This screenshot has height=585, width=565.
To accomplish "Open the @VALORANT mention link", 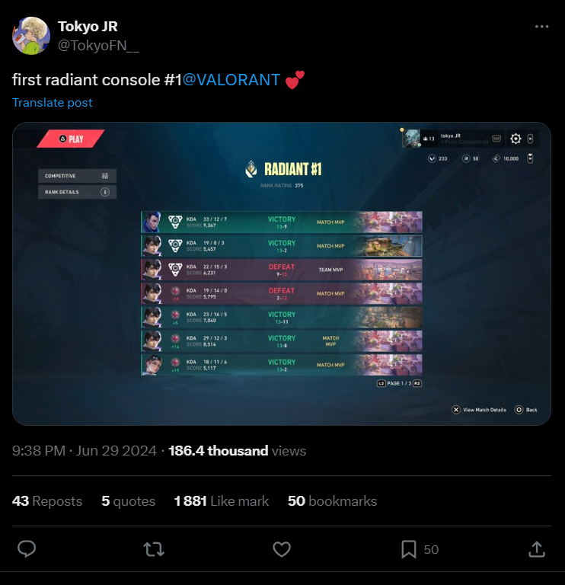I will pos(231,80).
